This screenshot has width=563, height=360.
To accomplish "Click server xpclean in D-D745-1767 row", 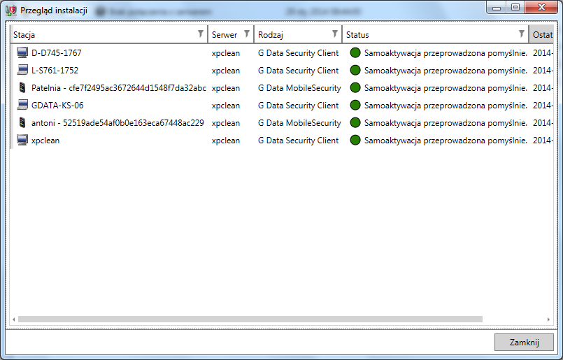I will (x=225, y=53).
